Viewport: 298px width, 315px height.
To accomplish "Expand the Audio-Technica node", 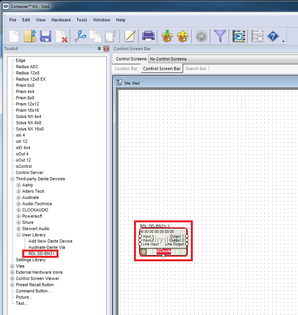I will (x=18, y=204).
